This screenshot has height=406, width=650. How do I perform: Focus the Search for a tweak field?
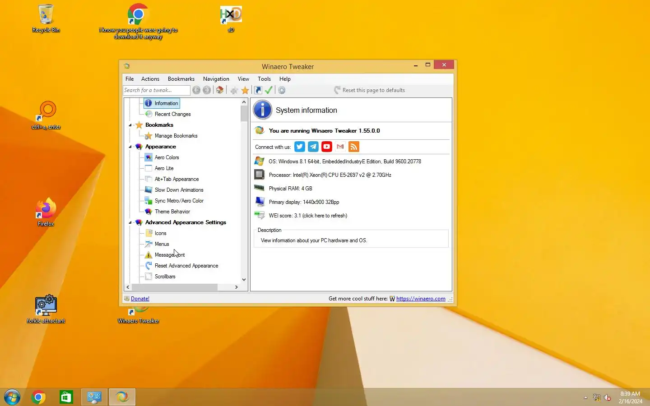pyautogui.click(x=157, y=90)
